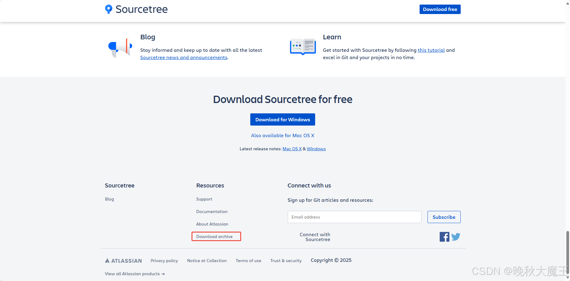570x281 pixels.
Task: Click the Copyright © 2025 text
Action: tap(331, 260)
